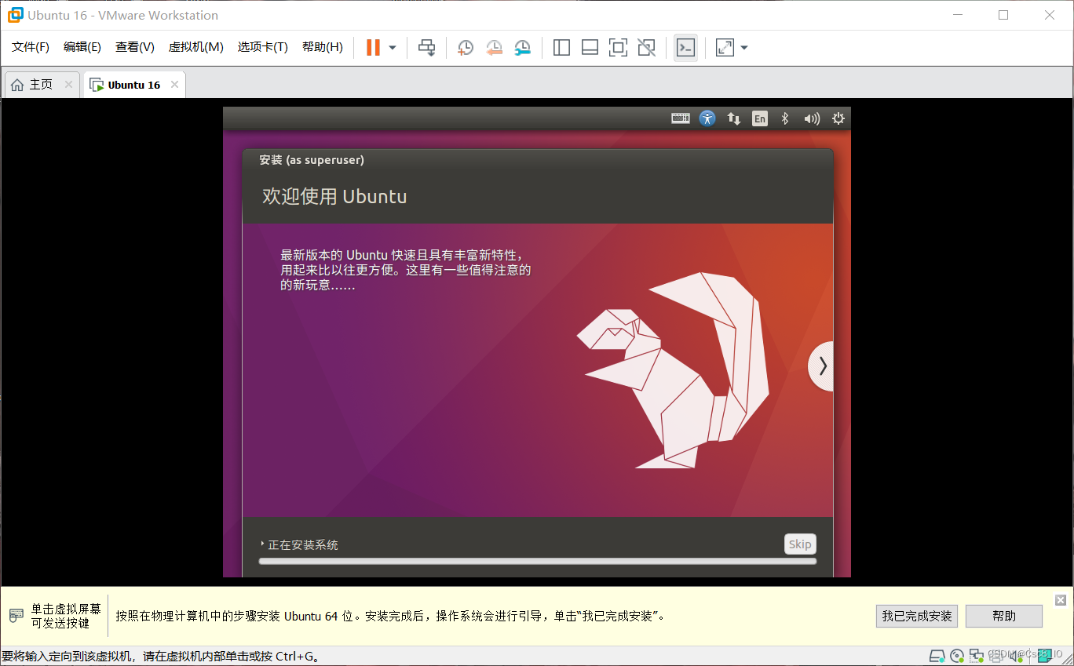Toggle the library sidebar panel view

pyautogui.click(x=561, y=48)
